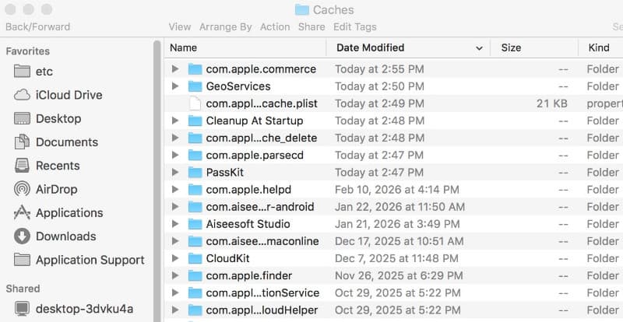This screenshot has width=623, height=322.
Task: Click the sidebar vertical scrollbar
Action: pyautogui.click(x=157, y=180)
